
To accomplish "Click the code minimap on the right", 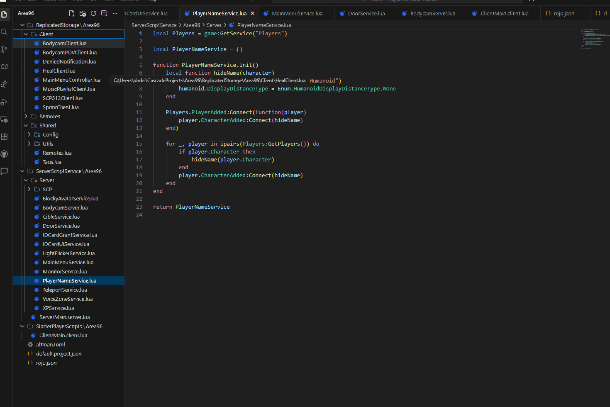I will [x=592, y=39].
